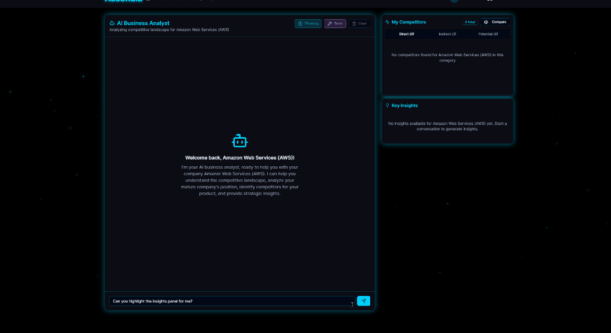The height and width of the screenshot is (333, 611).
Task: Click the AI Business Analyst robot header icon
Action: 112,23
